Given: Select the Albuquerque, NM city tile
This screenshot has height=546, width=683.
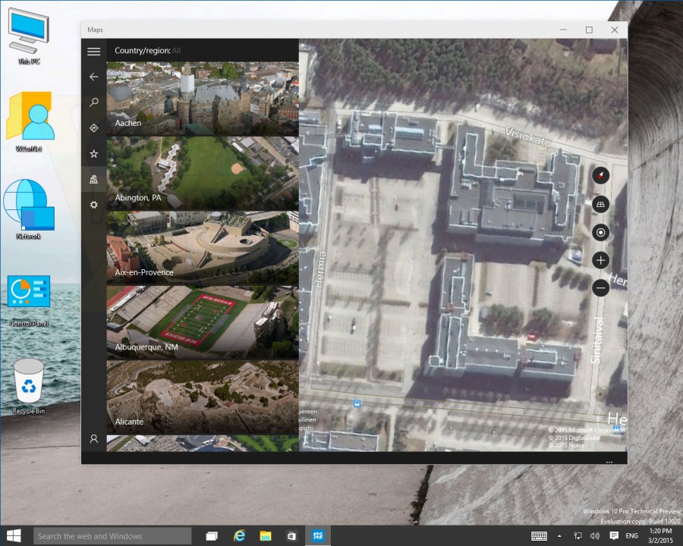Looking at the screenshot, I should point(203,322).
